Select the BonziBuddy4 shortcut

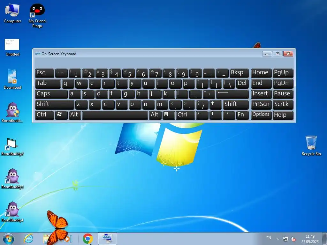point(12,212)
